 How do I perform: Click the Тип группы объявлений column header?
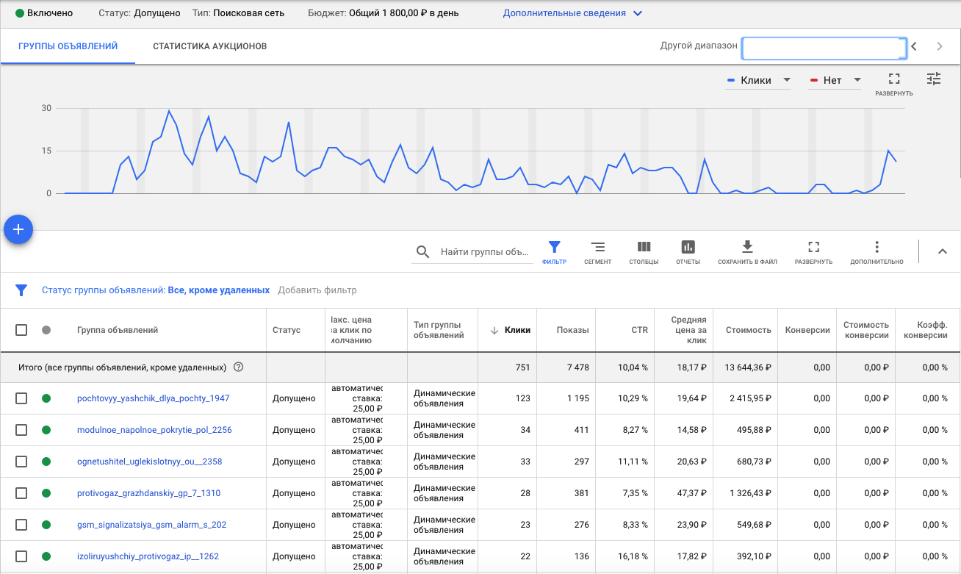[439, 330]
